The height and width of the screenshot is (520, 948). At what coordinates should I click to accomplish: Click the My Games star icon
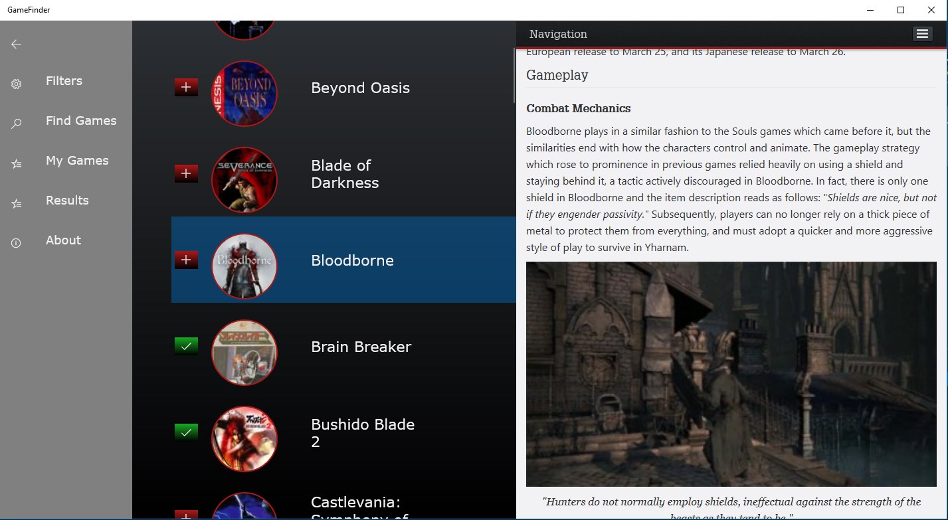tap(17, 163)
